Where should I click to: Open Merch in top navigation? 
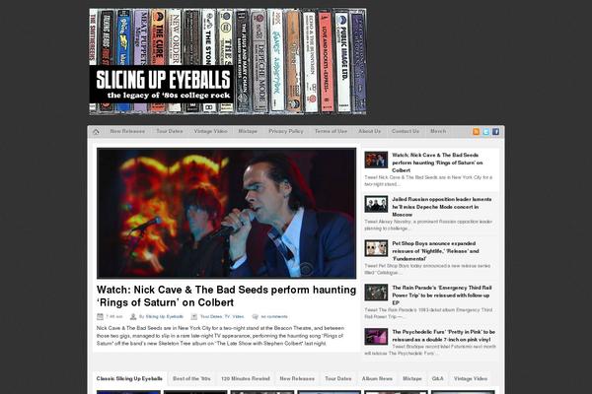pyautogui.click(x=438, y=131)
